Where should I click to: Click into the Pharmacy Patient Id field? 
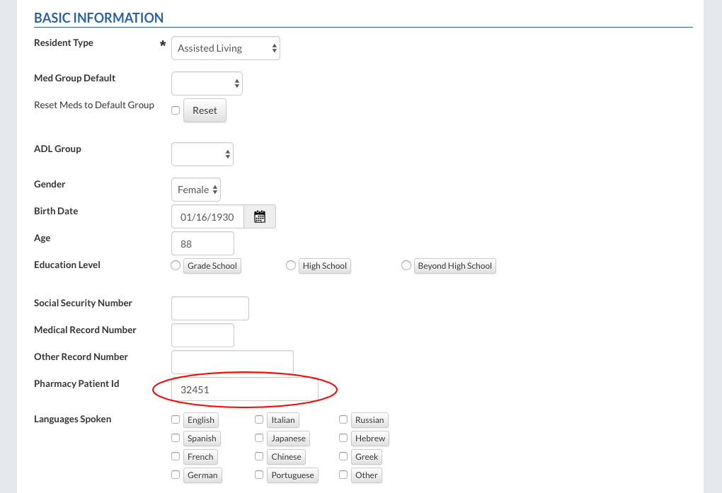click(244, 390)
